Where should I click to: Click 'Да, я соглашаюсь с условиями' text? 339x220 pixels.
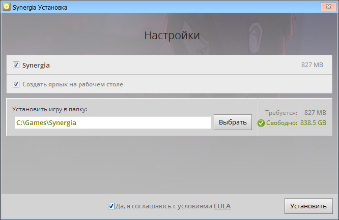pos(164,206)
